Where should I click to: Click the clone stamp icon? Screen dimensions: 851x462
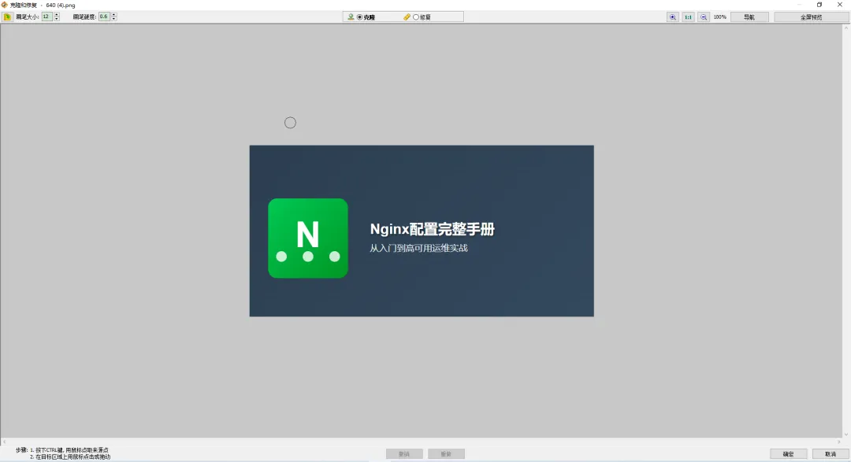351,17
